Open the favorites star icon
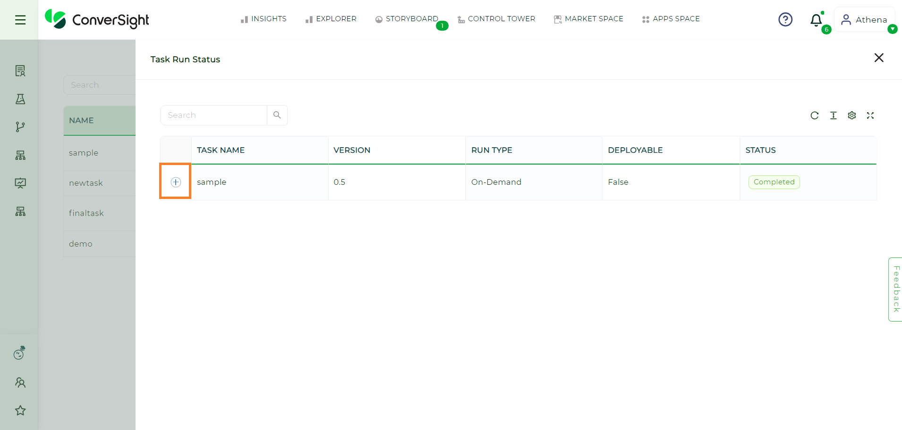Viewport: 902px width, 430px height. (x=20, y=410)
